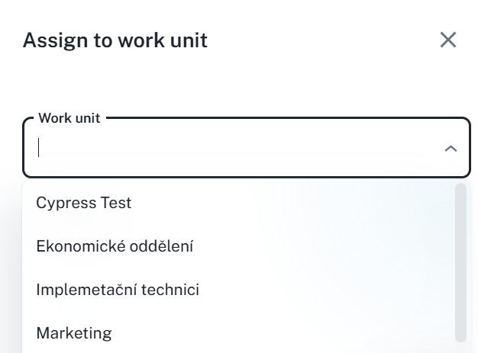Collapse the Work unit dropdown chevron
The width and height of the screenshot is (478, 353).
(x=451, y=148)
